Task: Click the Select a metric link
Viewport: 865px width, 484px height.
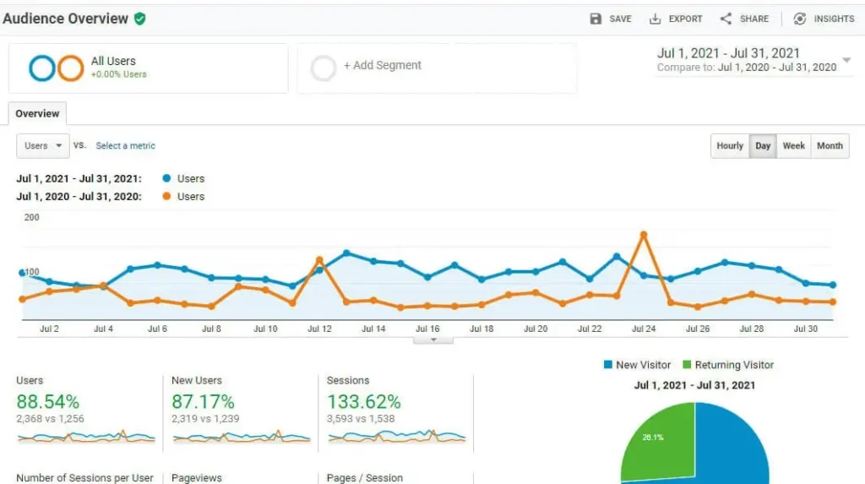Action: pyautogui.click(x=125, y=146)
